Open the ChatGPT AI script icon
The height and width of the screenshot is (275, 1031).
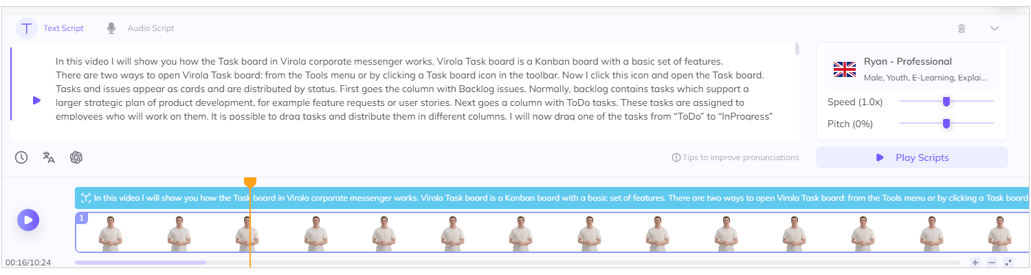[76, 157]
